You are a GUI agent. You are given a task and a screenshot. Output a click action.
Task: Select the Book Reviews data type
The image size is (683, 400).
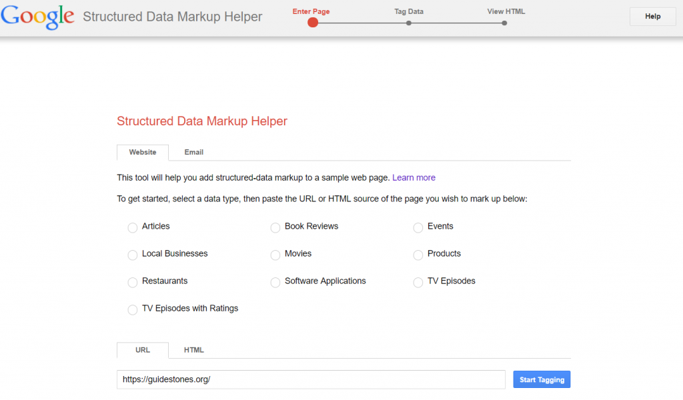(x=275, y=227)
